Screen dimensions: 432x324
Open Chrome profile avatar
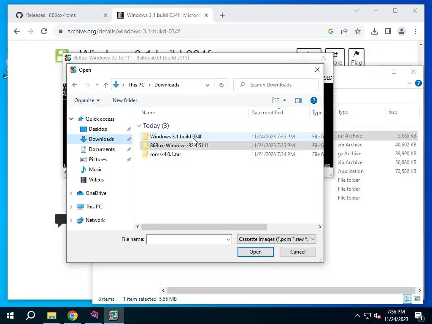pyautogui.click(x=402, y=31)
